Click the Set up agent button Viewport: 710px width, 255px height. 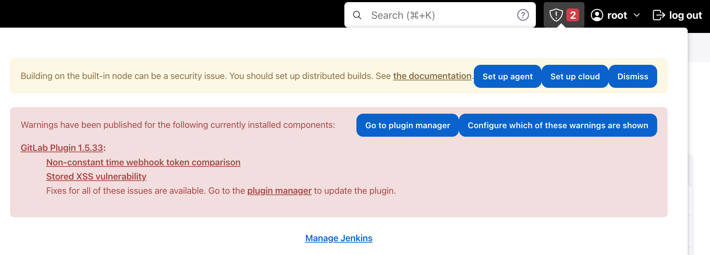pyautogui.click(x=507, y=76)
